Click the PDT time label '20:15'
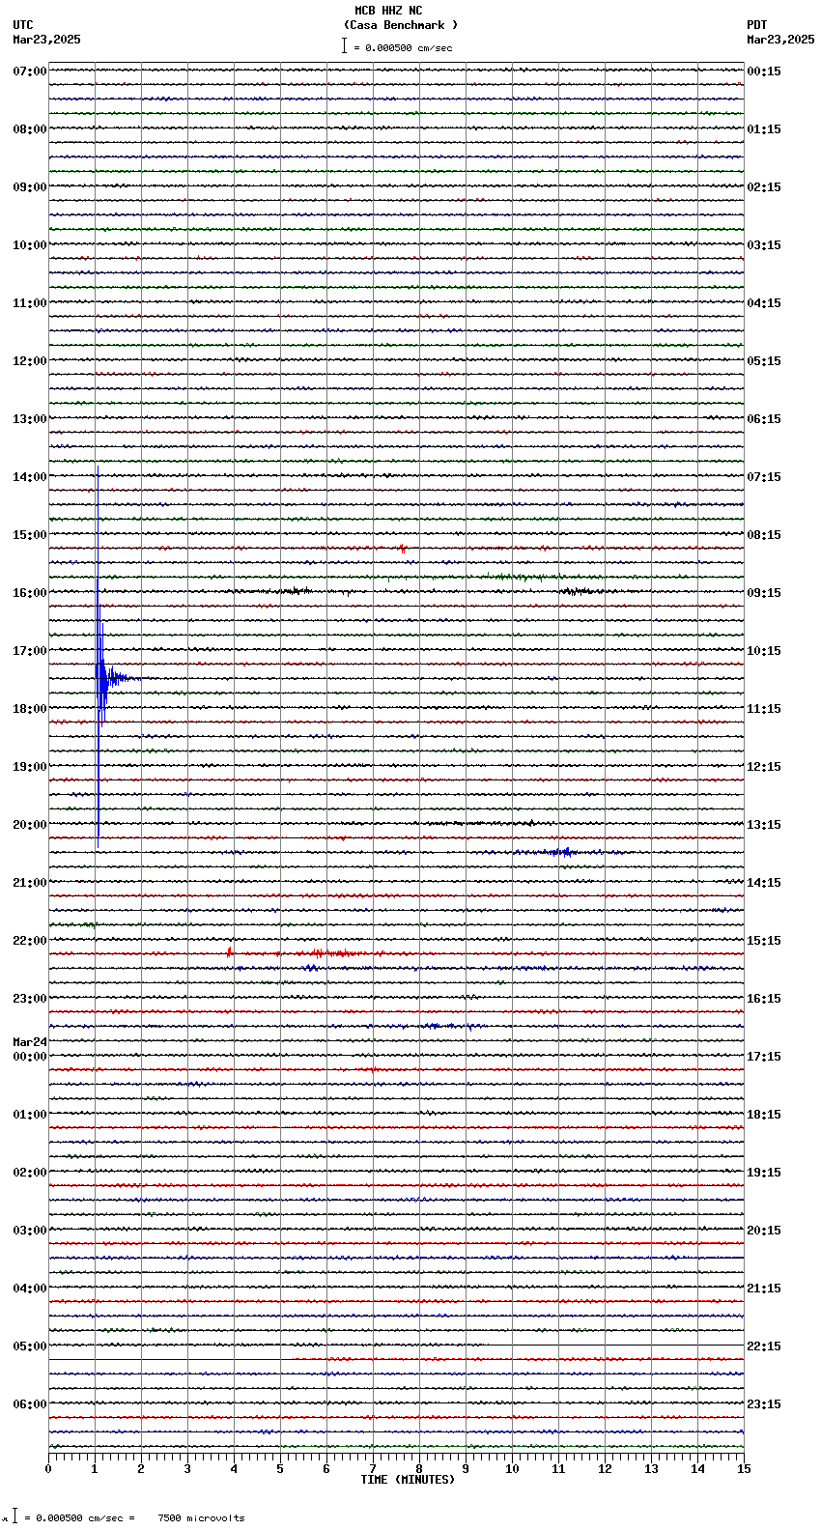This screenshot has height=1530, width=821. tap(764, 1231)
